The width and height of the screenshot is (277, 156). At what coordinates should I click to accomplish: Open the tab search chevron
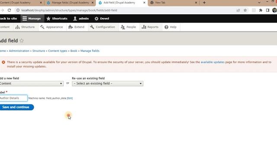pyautogui.click(x=259, y=3)
